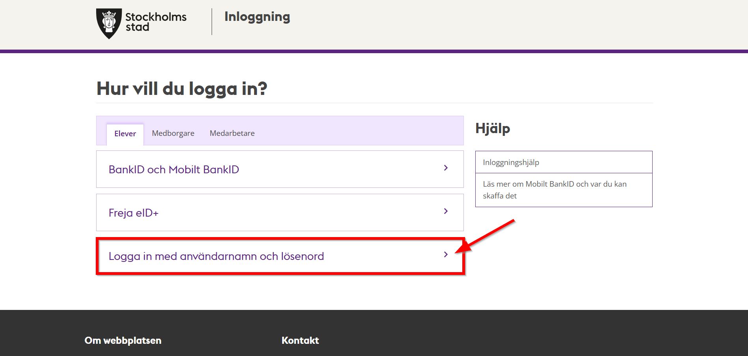Image resolution: width=748 pixels, height=356 pixels.
Task: Click the purple divider line under header
Action: (x=374, y=51)
